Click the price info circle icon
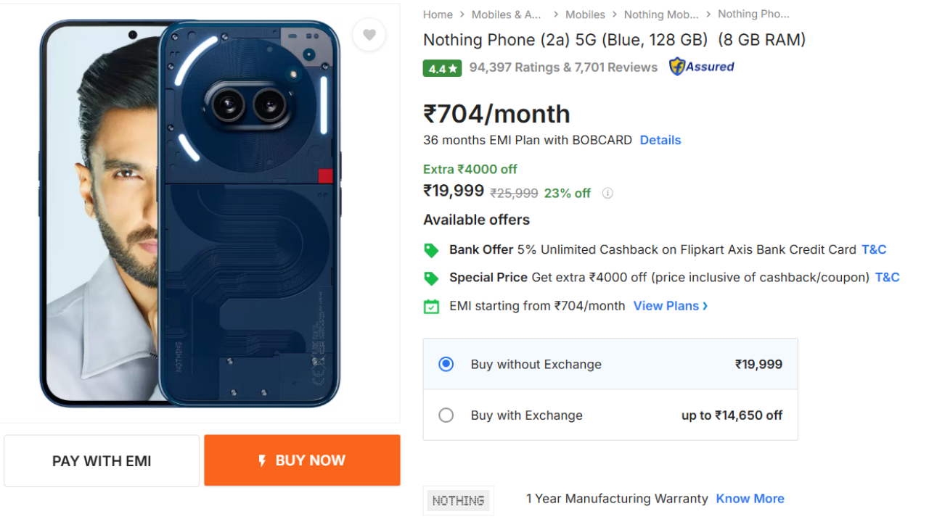 tap(607, 193)
